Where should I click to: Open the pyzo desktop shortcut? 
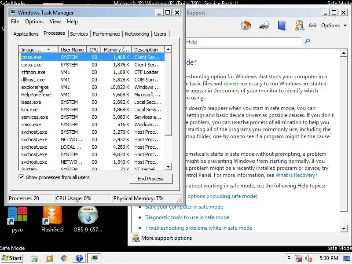pos(17,220)
